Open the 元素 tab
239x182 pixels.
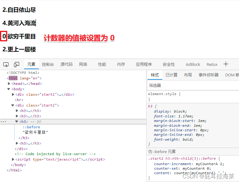[x=31, y=64]
